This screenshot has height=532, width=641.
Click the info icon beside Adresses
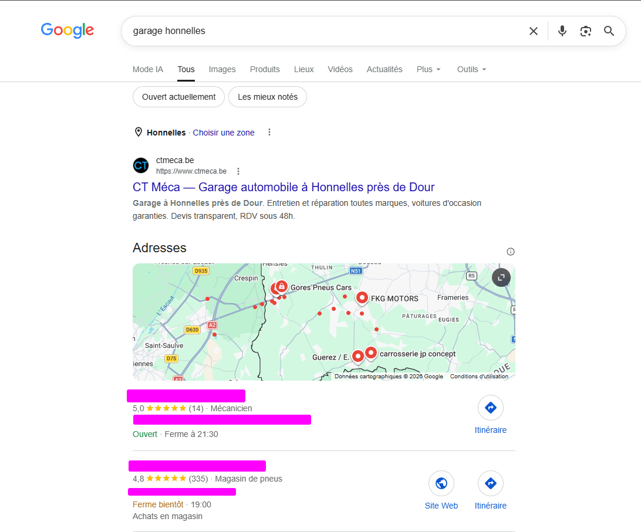[x=511, y=252]
